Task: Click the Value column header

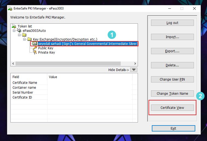Action: click(x=90, y=77)
